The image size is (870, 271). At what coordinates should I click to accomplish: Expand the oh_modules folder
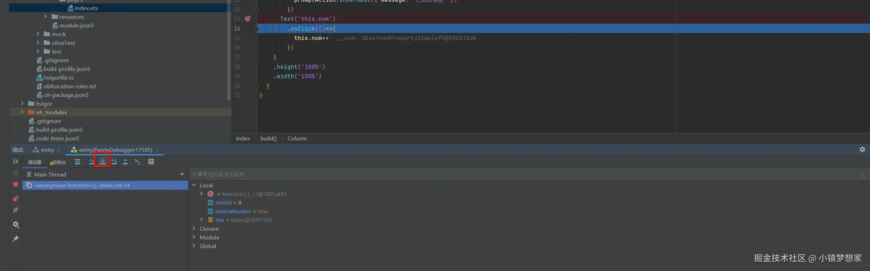pyautogui.click(x=22, y=112)
